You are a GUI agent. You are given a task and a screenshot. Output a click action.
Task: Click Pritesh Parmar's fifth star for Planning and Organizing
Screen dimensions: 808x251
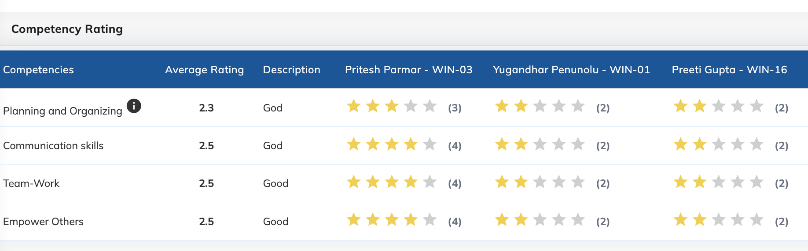click(x=430, y=106)
